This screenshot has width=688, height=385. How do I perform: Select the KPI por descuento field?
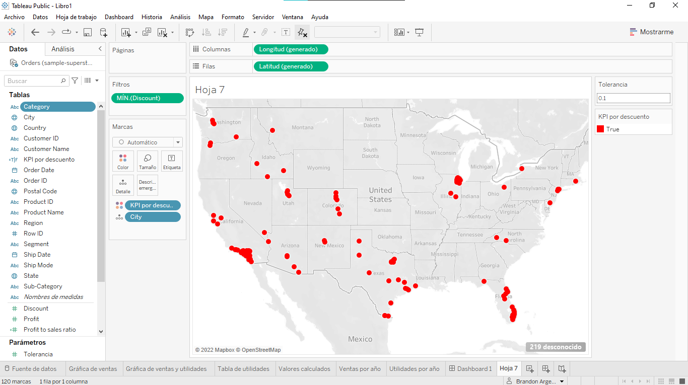49,160
